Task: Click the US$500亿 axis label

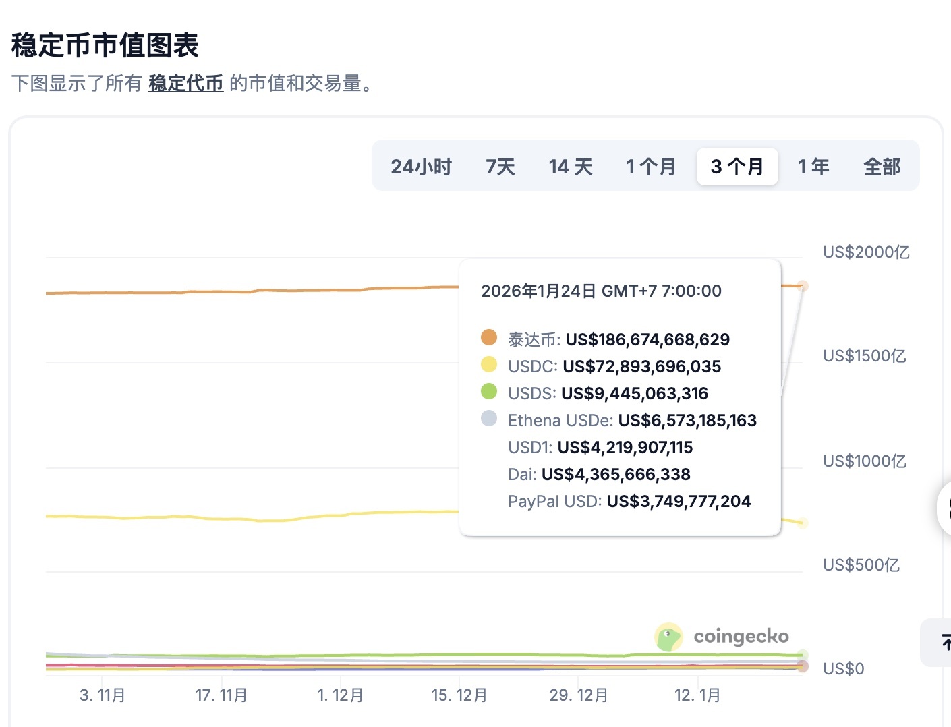Action: click(x=861, y=565)
